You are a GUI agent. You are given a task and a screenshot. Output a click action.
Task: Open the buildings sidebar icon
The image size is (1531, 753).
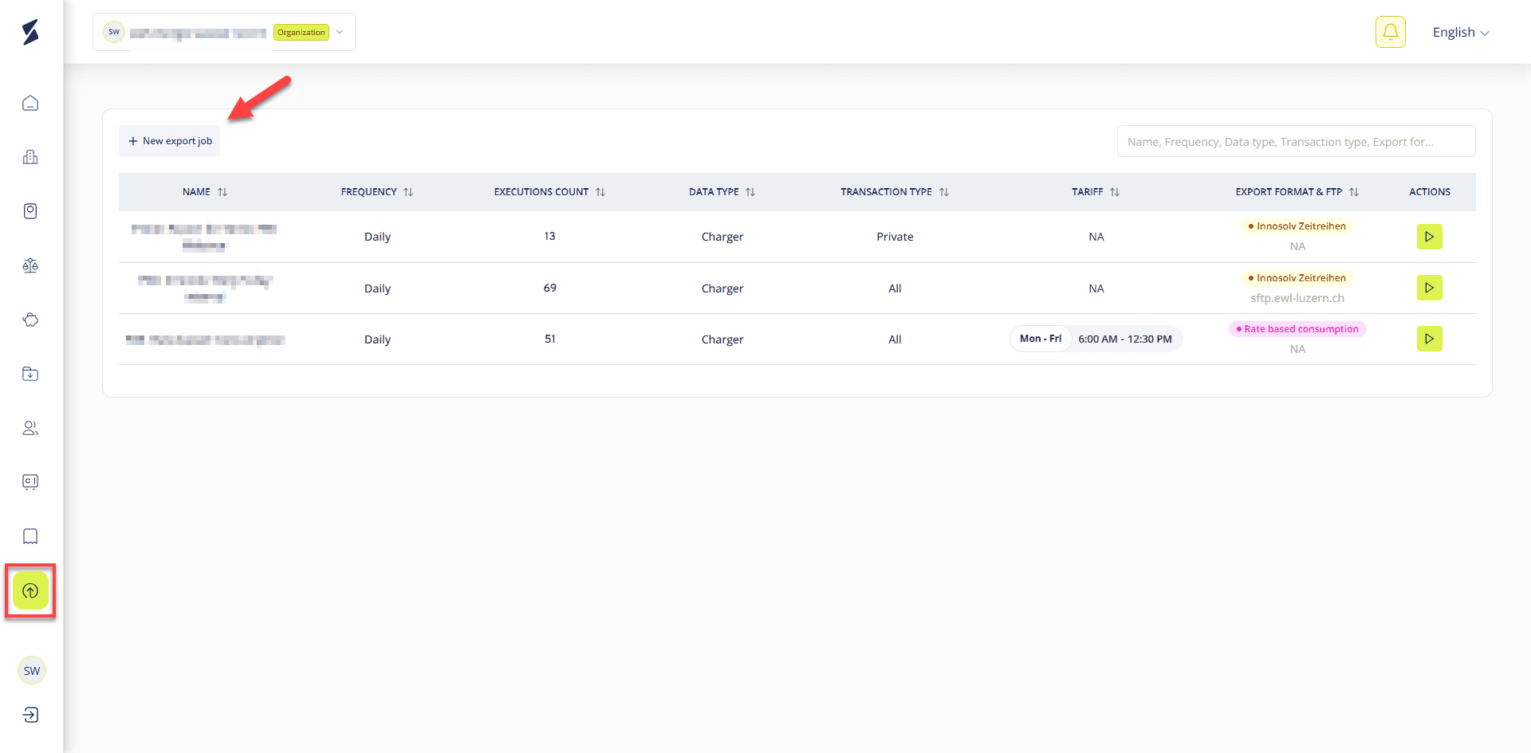click(x=30, y=157)
